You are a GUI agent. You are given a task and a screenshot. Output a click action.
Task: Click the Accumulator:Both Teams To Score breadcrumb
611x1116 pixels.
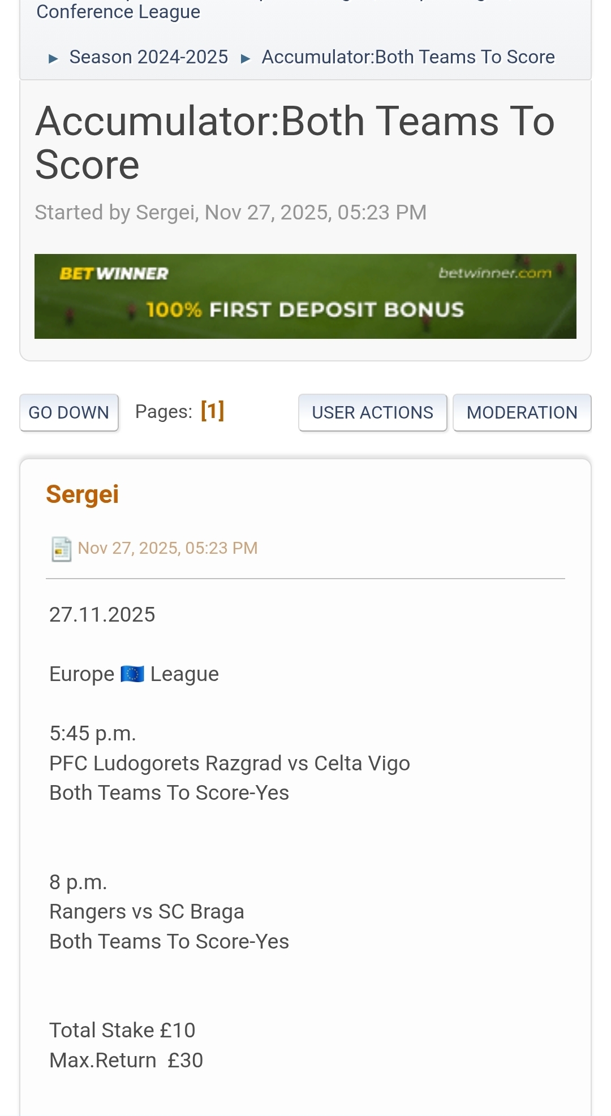pos(408,57)
